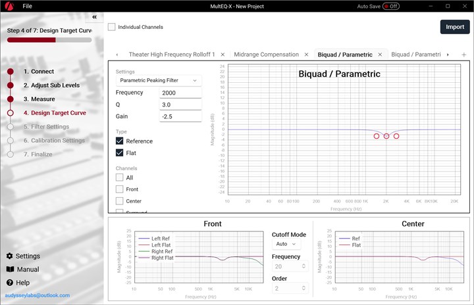Click the step progress bar
The width and height of the screenshot is (474, 305).
pos(49,40)
